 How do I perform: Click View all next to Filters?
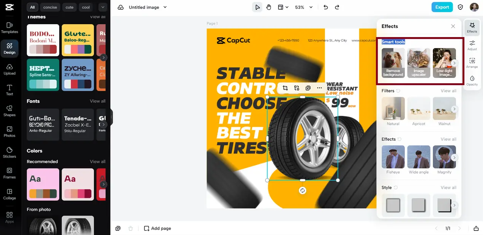tap(448, 91)
